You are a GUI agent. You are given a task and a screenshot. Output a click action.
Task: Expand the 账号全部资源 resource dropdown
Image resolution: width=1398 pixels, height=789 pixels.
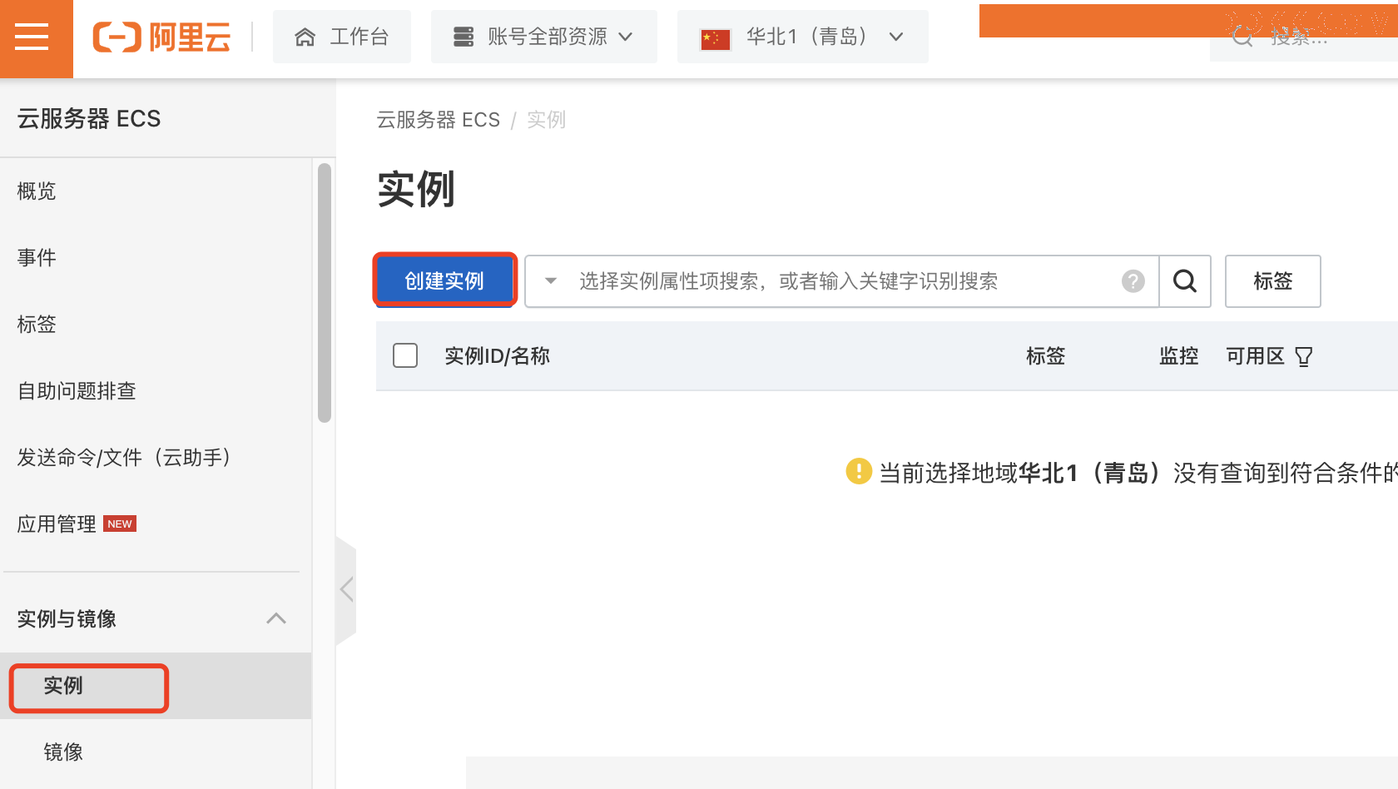[x=543, y=37]
